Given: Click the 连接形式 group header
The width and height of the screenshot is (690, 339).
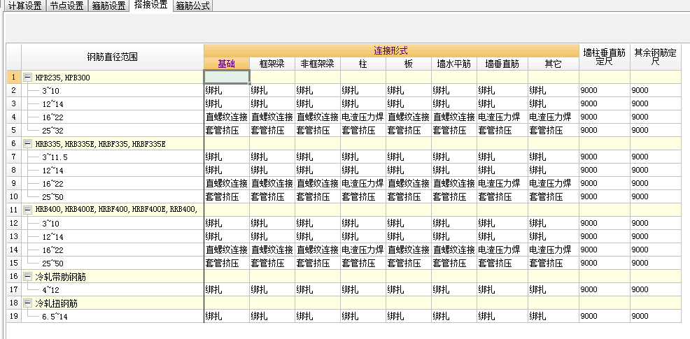Looking at the screenshot, I should (x=390, y=50).
